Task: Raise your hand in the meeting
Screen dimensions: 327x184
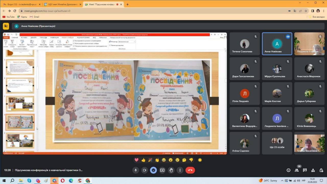Action: 171,170
